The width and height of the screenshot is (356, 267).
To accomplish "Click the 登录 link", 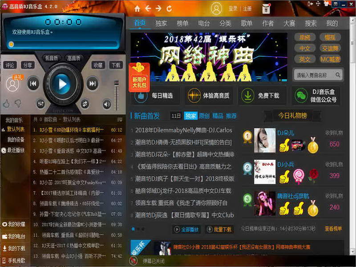I will [x=233, y=8].
